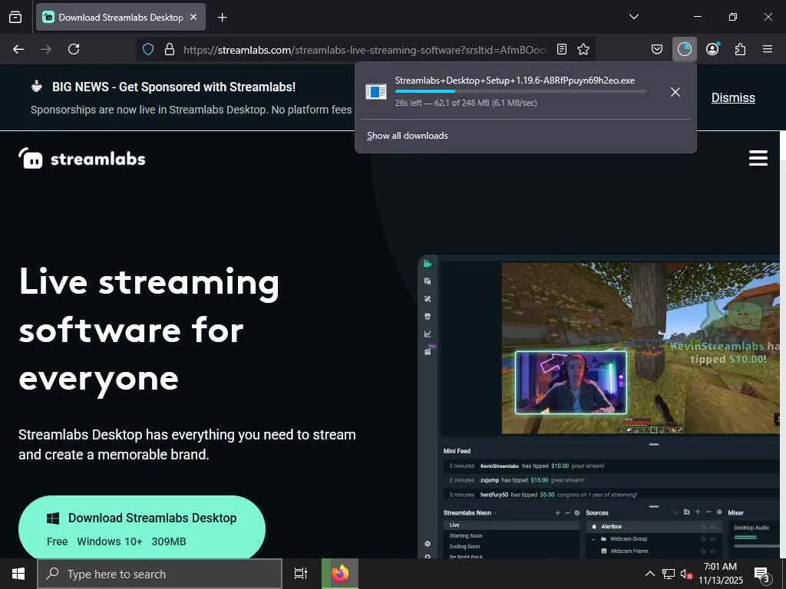Viewport: 786px width, 589px height.
Task: Select the Live scene in preview
Action: coord(511,525)
